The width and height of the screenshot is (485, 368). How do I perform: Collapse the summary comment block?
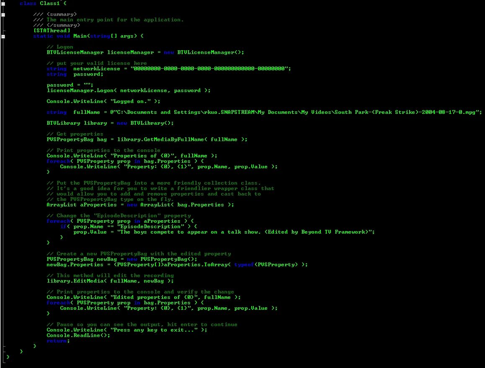point(3,15)
